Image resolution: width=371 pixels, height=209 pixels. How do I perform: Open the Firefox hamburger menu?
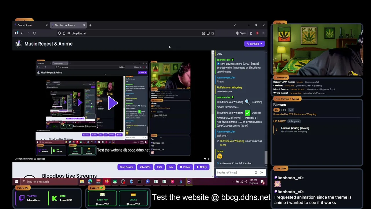click(x=263, y=33)
